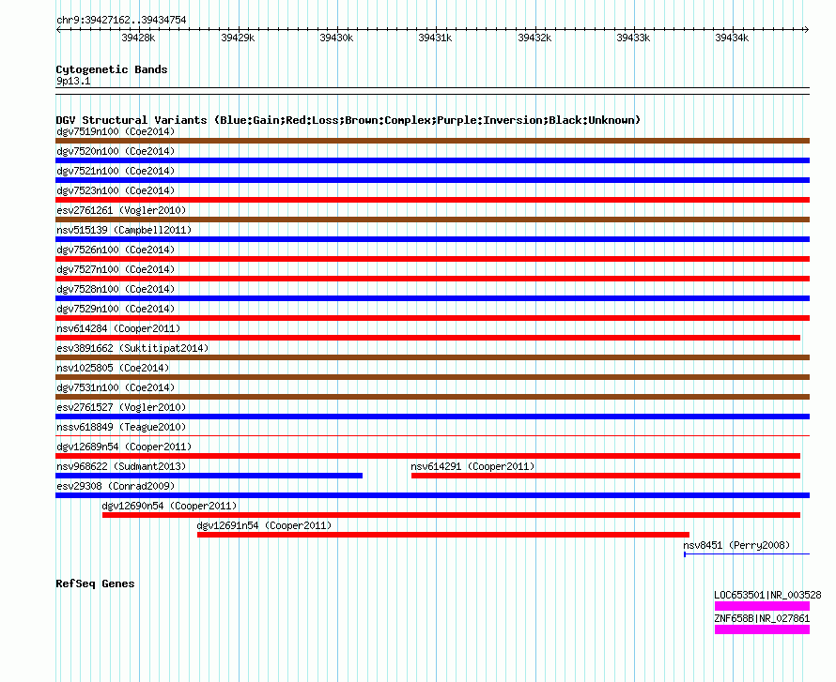Image resolution: width=836 pixels, height=682 pixels.
Task: Open the dgv7529n100 (Coe2014) label
Action: pyautogui.click(x=116, y=309)
